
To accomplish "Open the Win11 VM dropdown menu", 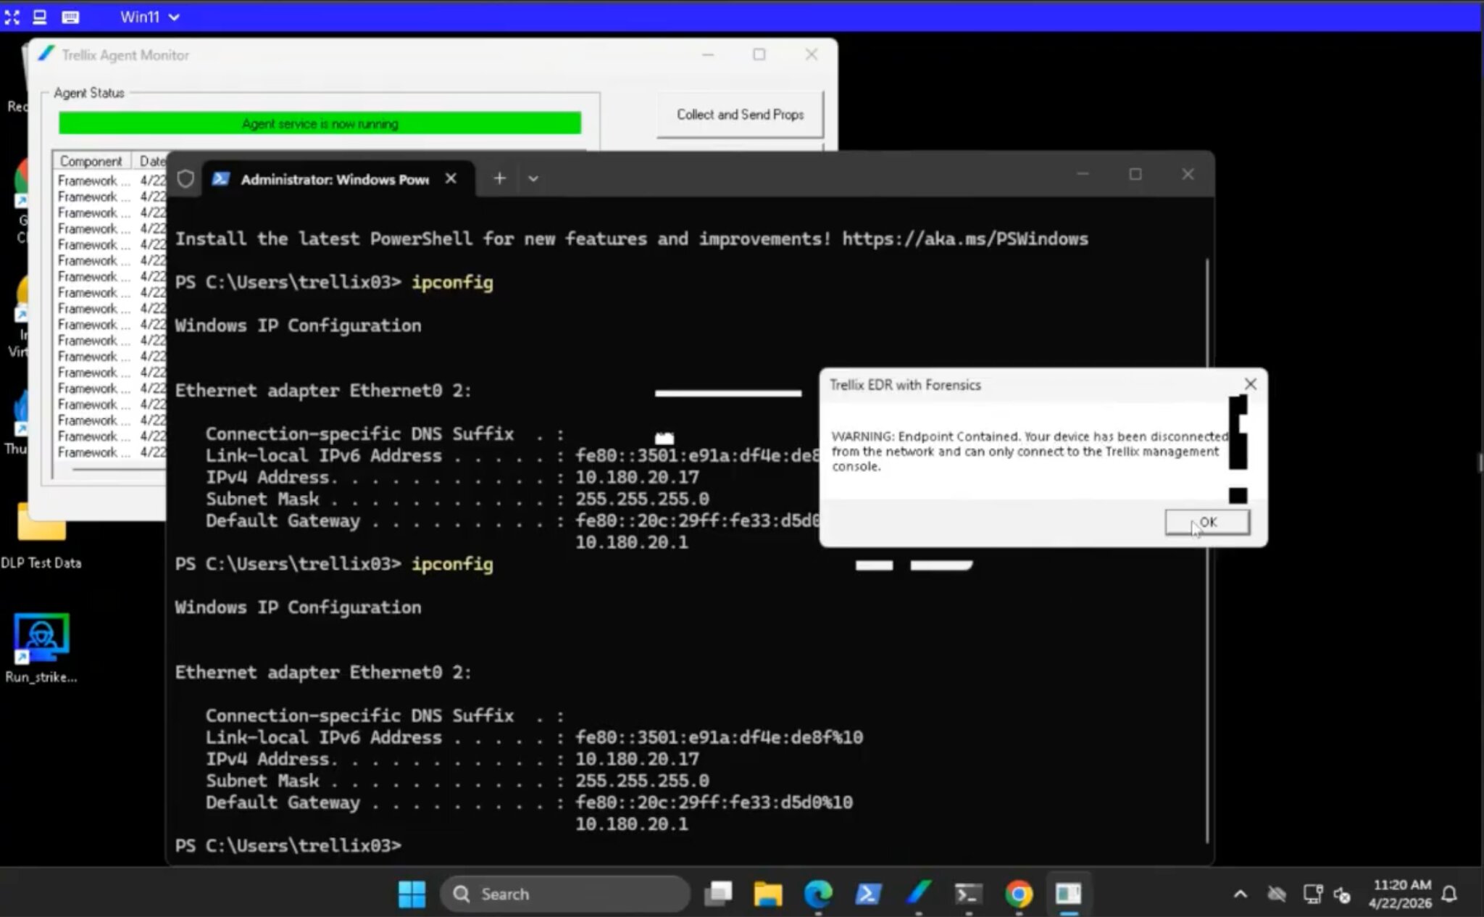I will click(150, 17).
